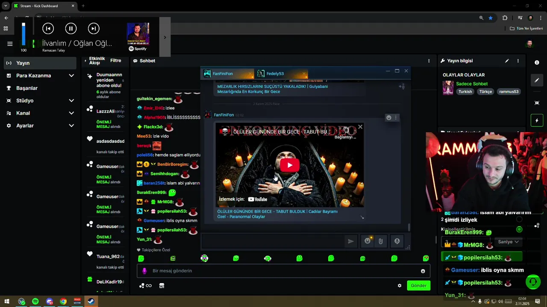
Task: Open Spotify from the Windows taskbar
Action: click(35, 301)
